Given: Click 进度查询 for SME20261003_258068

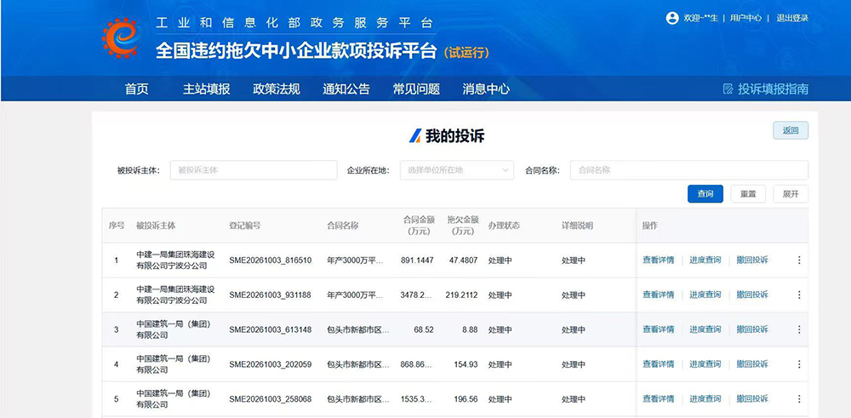Looking at the screenshot, I should (705, 399).
